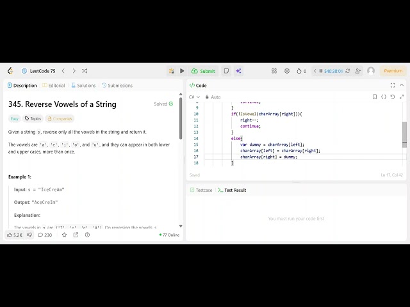Image resolution: width=410 pixels, height=307 pixels.
Task: Click the continue; statement on line 12
Action: point(250,126)
